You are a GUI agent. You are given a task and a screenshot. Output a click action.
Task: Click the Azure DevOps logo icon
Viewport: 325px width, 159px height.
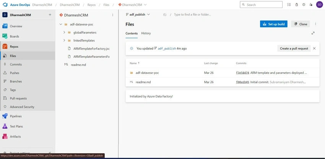tap(5, 5)
